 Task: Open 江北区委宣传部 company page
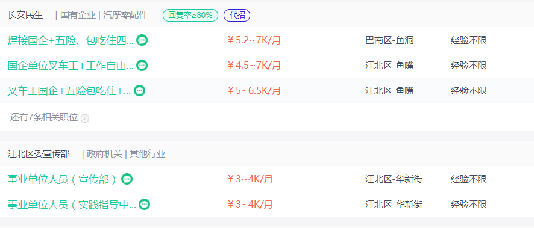click(x=39, y=154)
